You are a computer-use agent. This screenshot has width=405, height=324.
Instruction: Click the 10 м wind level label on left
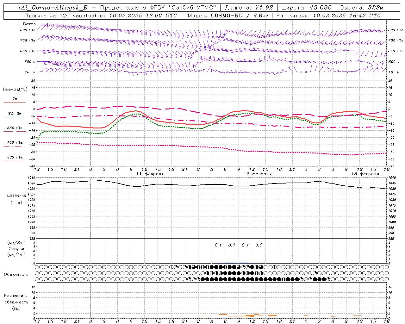[30, 72]
